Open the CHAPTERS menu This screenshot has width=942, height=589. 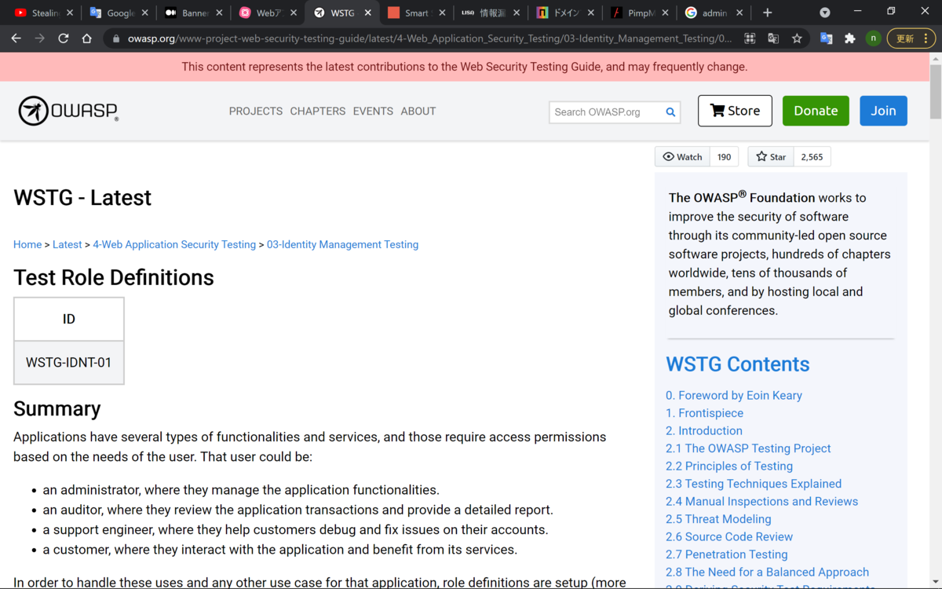(x=318, y=112)
